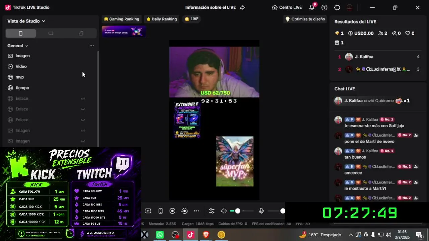This screenshot has height=241, width=429.
Task: Open more options in the bottom toolbar
Action: [x=196, y=211]
